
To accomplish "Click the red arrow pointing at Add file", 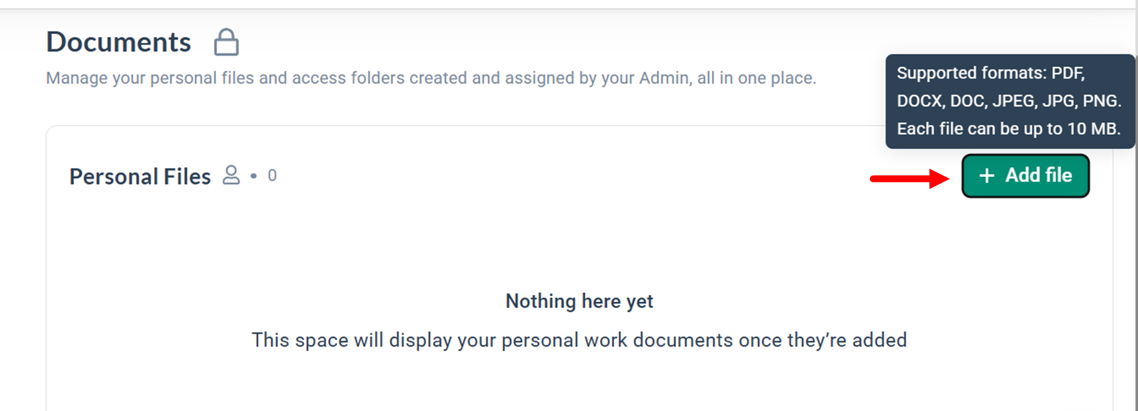I will click(x=909, y=178).
